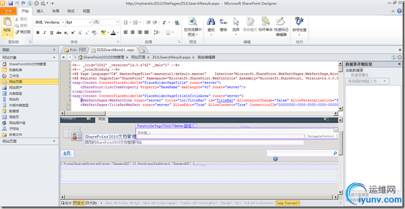Apply Underline formatting
The height and width of the screenshot is (209, 405).
(52, 33)
